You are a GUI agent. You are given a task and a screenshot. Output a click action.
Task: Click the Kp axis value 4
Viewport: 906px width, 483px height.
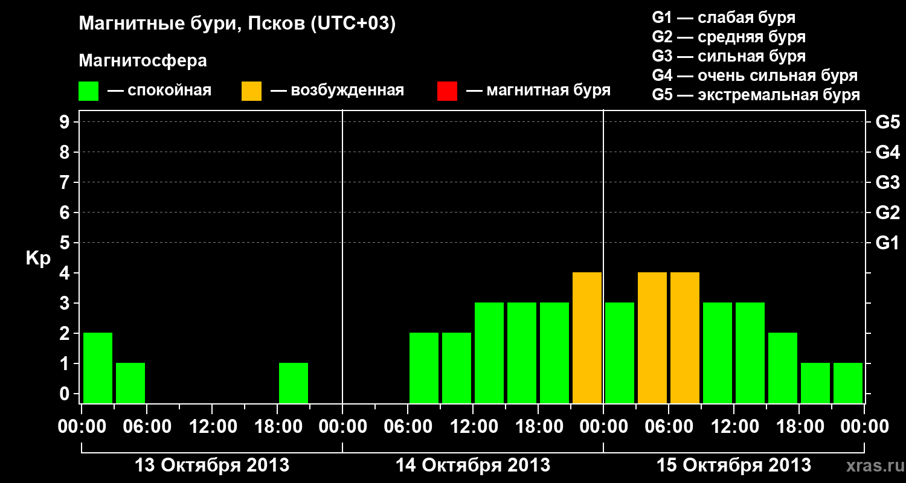(x=66, y=273)
